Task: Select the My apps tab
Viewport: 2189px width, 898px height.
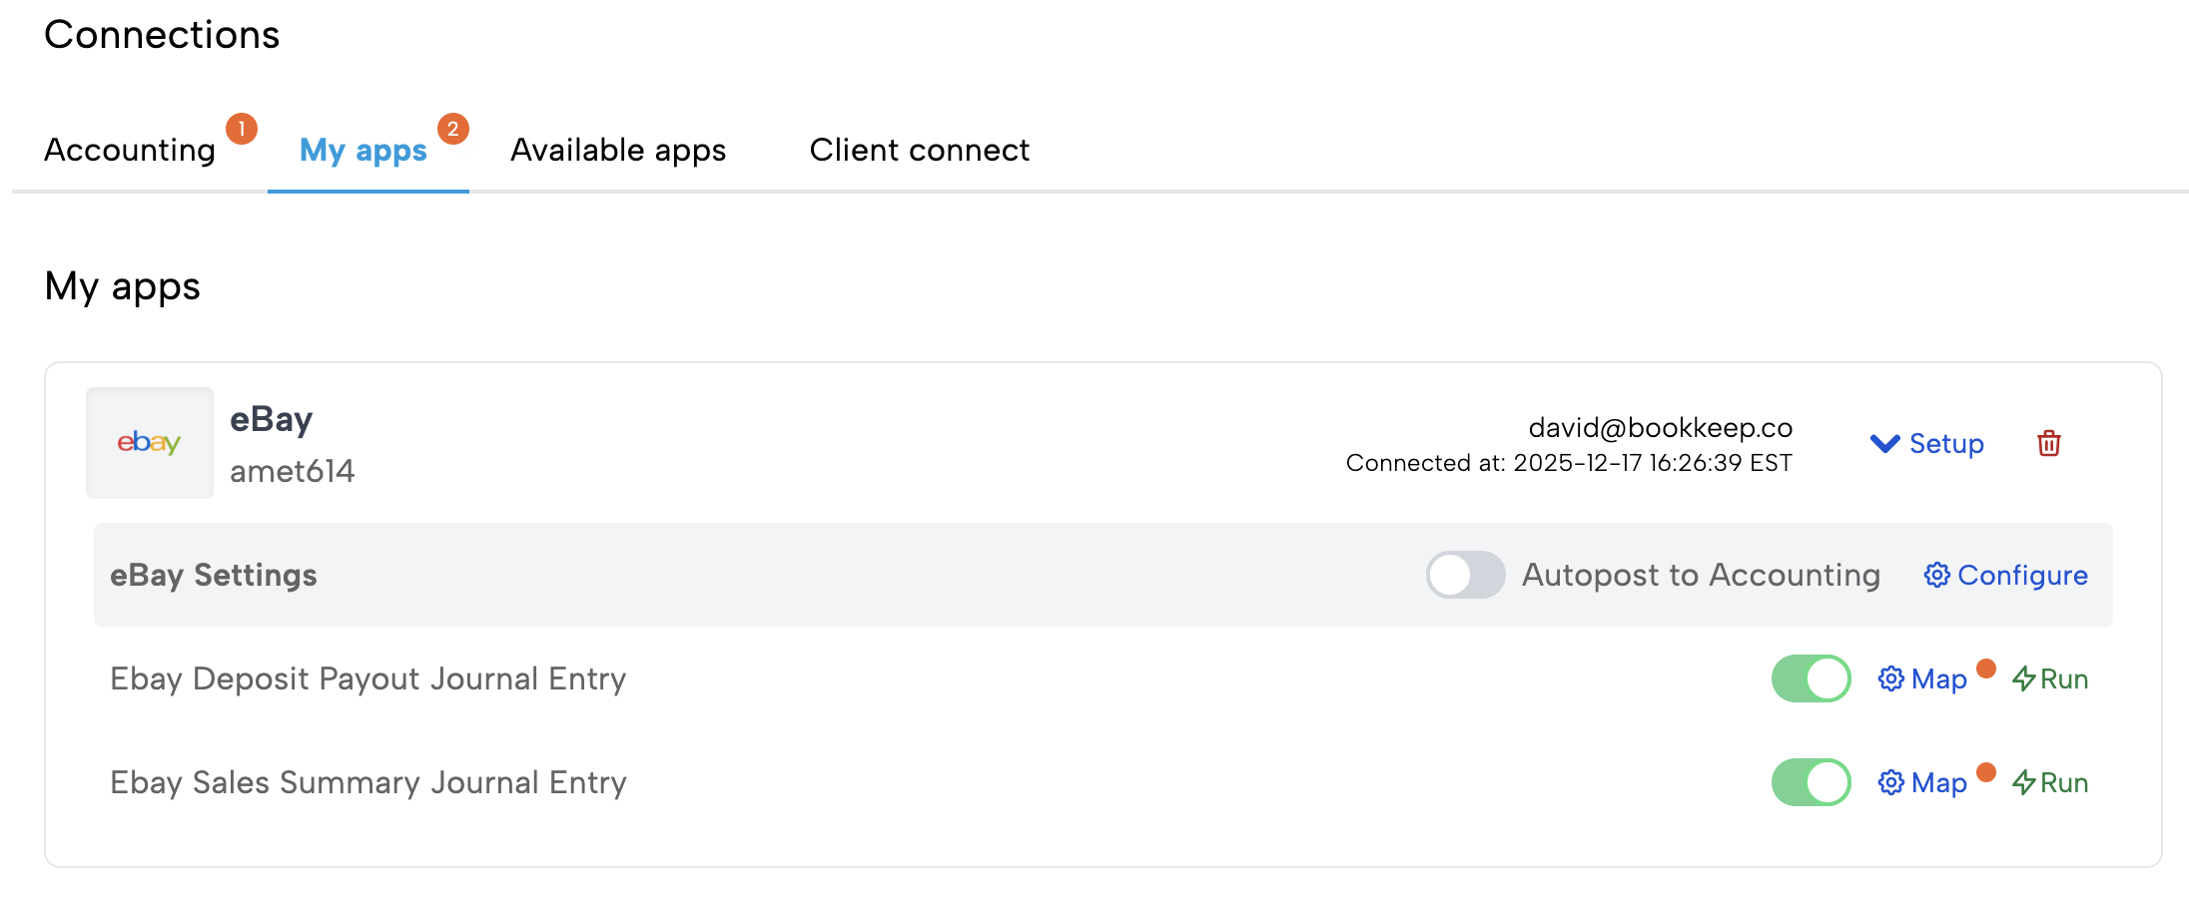Action: pos(364,150)
